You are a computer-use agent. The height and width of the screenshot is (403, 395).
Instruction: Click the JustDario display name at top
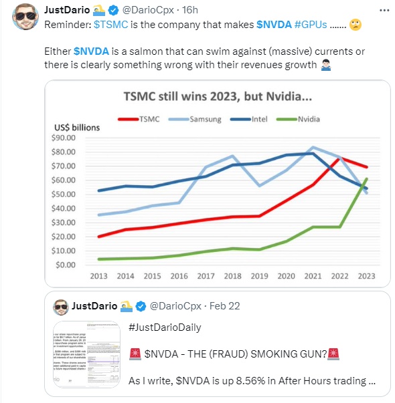pyautogui.click(x=67, y=10)
